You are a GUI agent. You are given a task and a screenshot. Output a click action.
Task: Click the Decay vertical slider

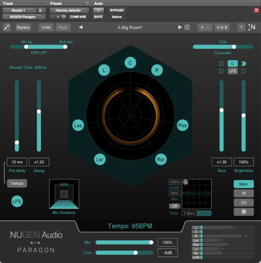click(39, 116)
